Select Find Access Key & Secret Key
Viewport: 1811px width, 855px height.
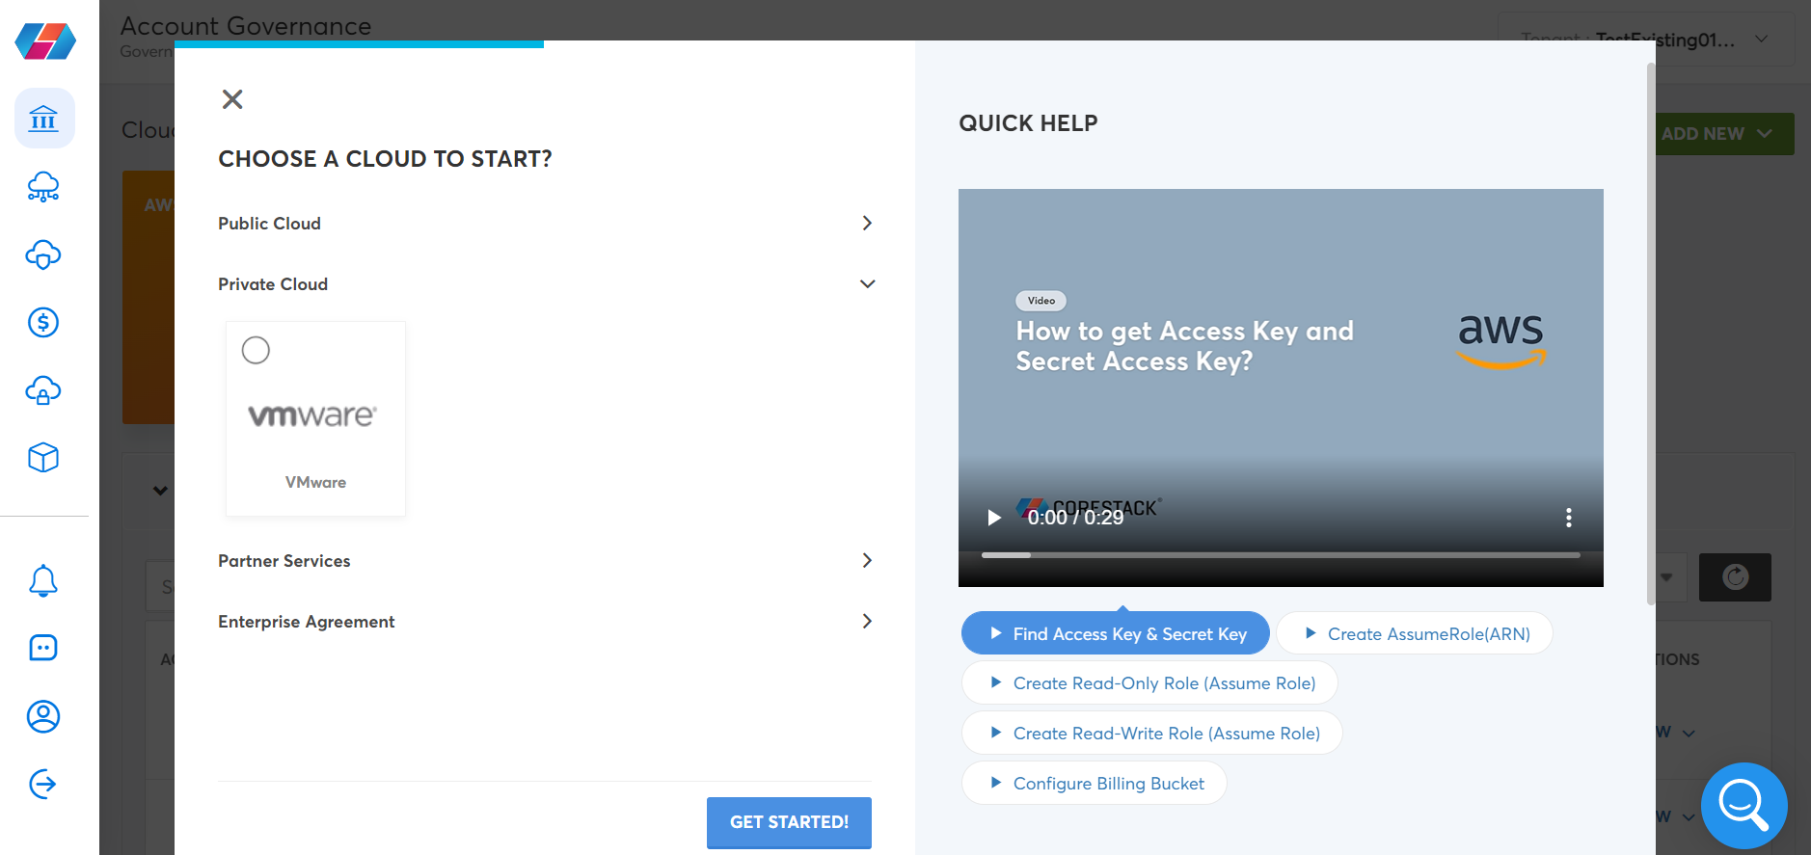point(1116,633)
